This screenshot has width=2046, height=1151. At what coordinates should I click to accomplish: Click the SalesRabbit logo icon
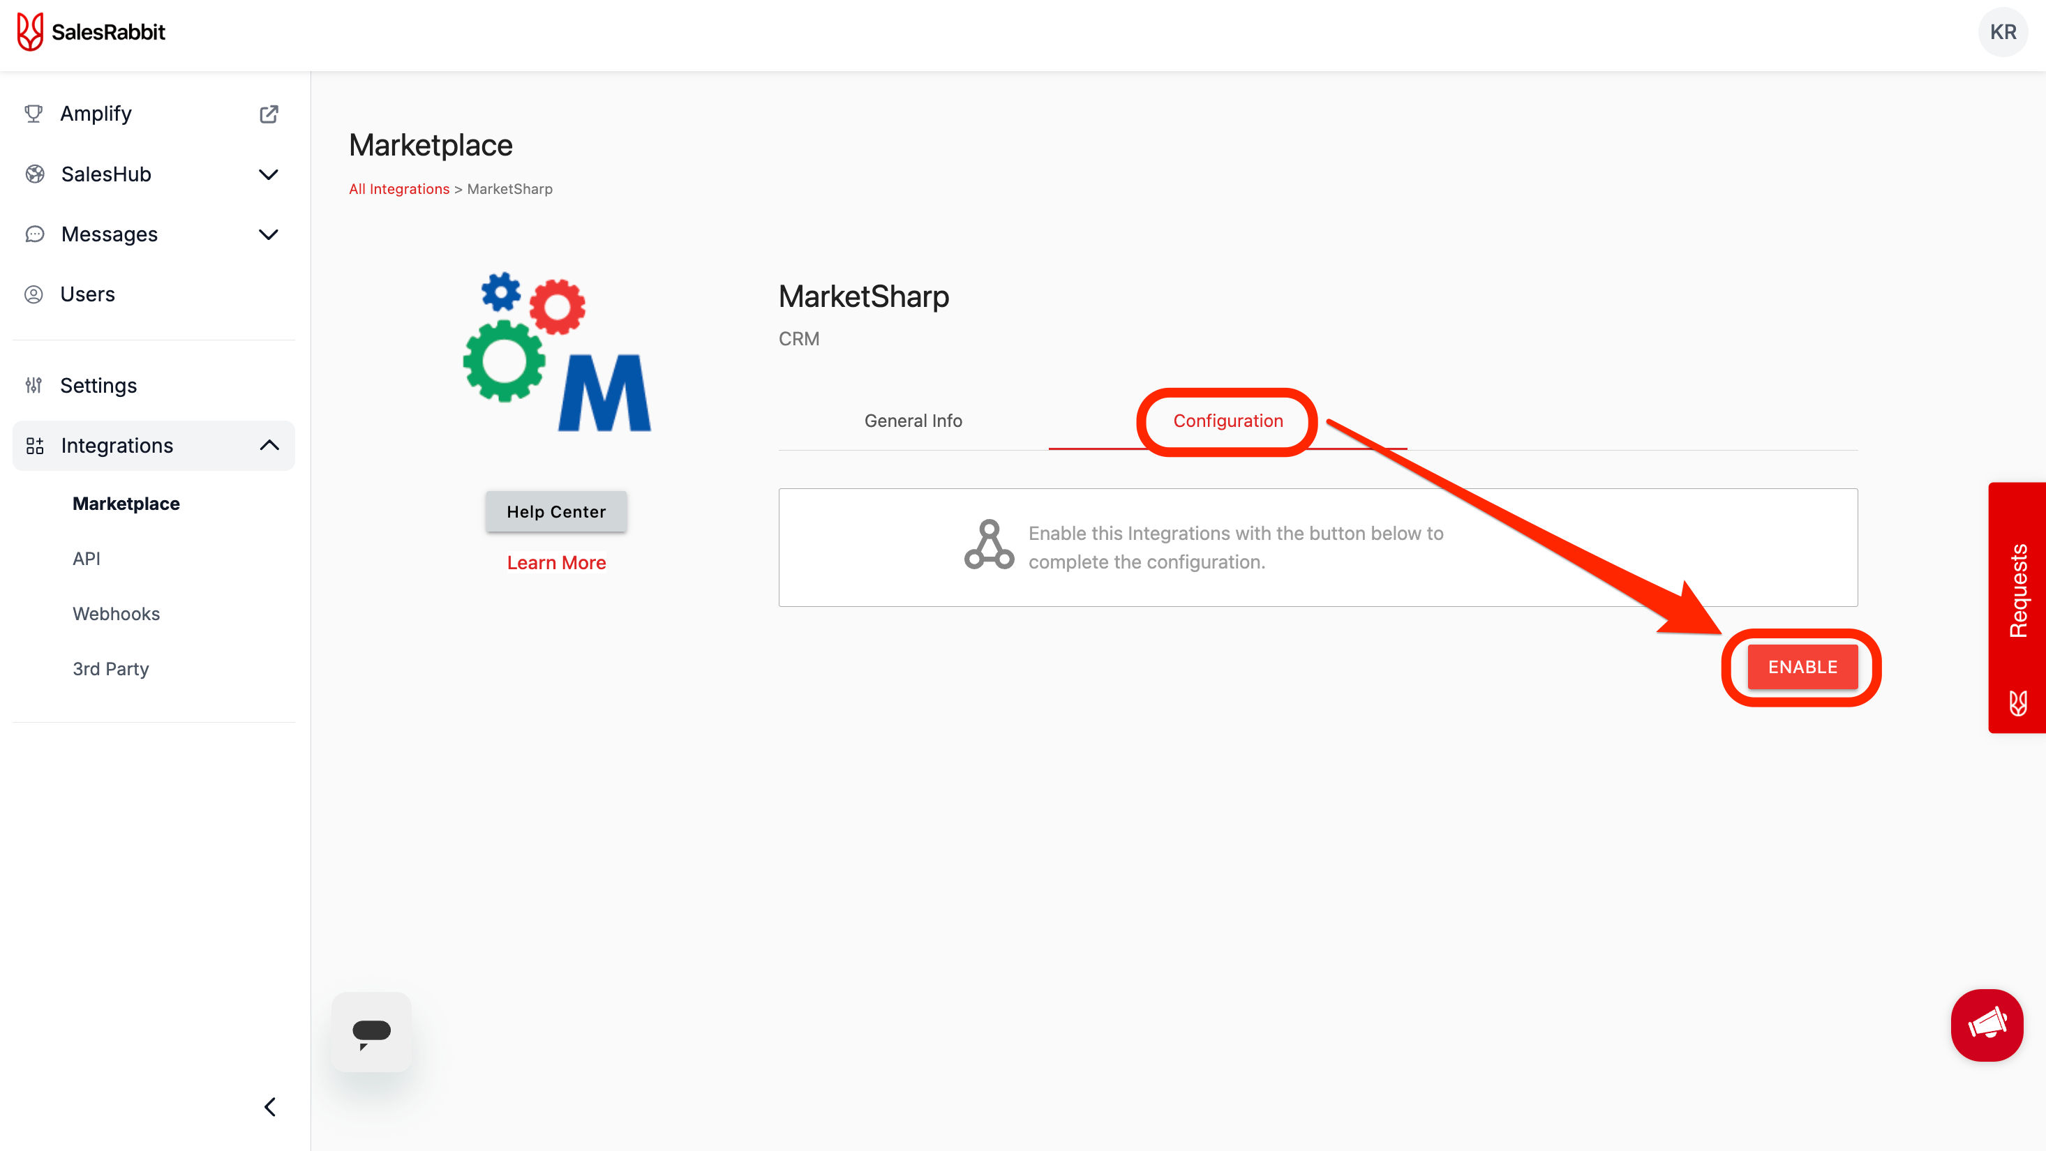30,32
